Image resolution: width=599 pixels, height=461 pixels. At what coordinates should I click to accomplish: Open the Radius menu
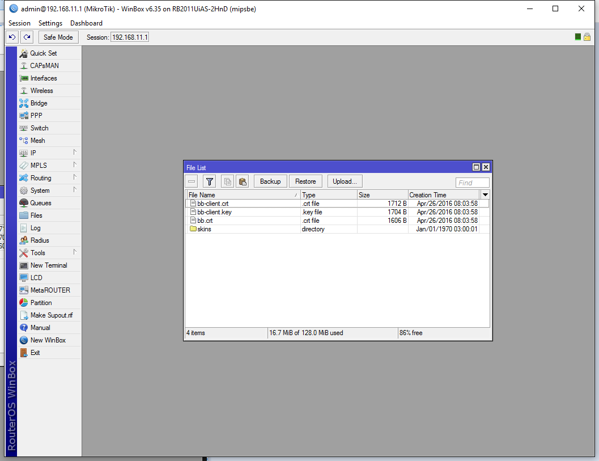pyautogui.click(x=49, y=240)
